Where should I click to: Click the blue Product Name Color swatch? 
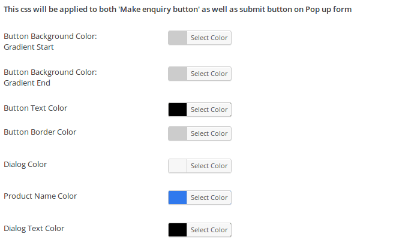pyautogui.click(x=178, y=198)
